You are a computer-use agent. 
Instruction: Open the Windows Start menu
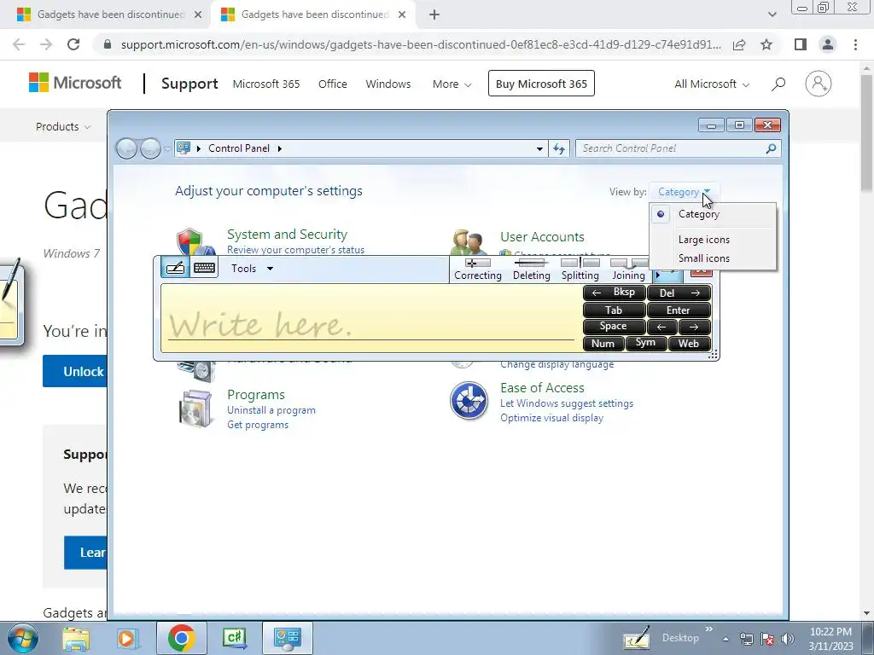tap(23, 638)
